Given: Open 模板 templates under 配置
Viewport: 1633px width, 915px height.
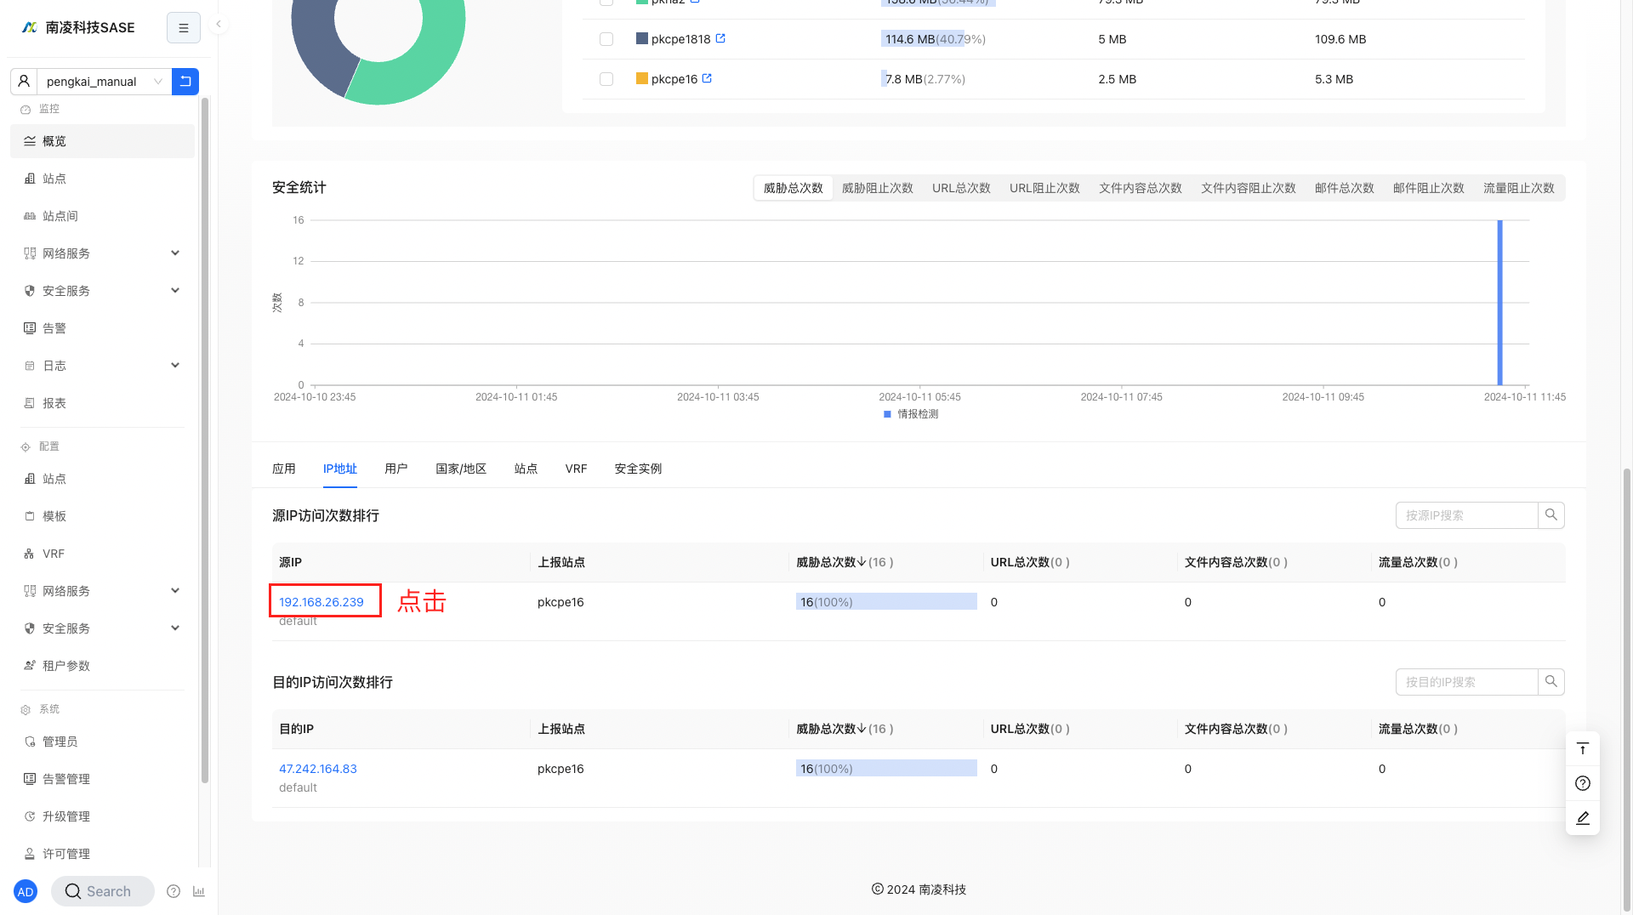Looking at the screenshot, I should (102, 516).
